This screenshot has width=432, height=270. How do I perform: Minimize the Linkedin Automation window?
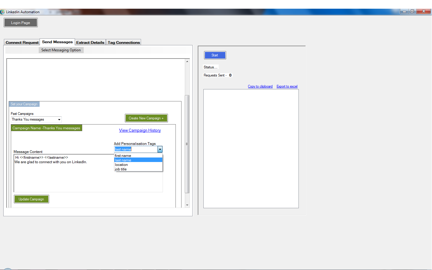pos(404,11)
